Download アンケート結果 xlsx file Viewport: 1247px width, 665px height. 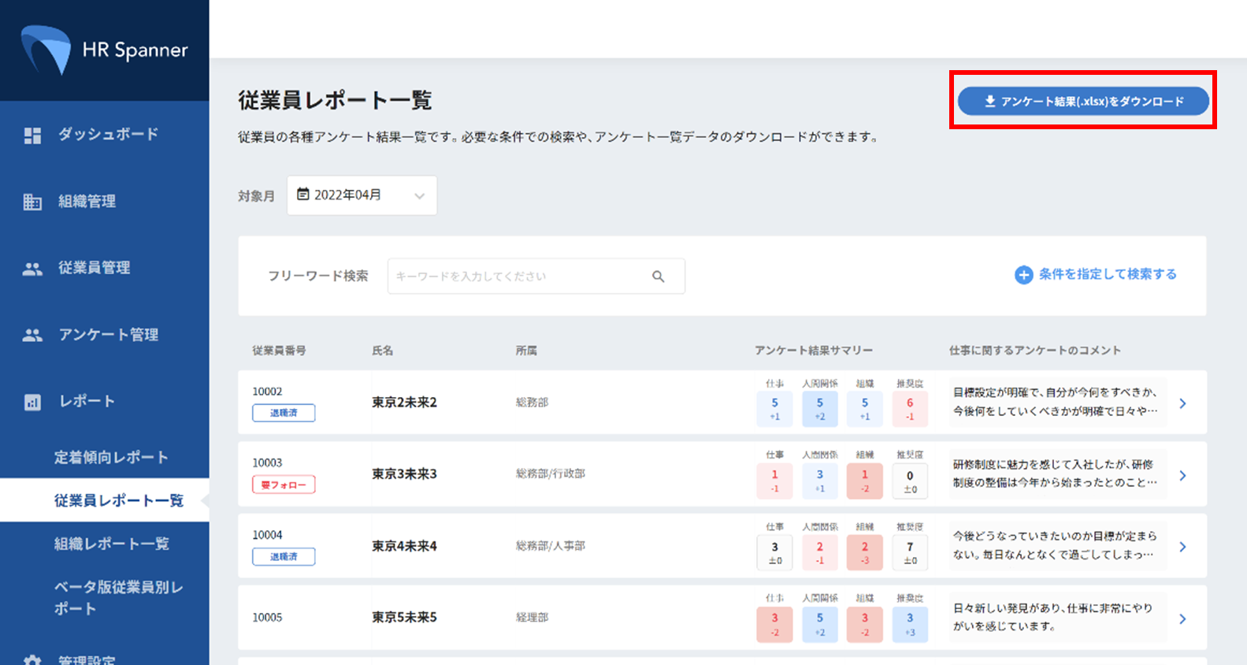(1083, 101)
